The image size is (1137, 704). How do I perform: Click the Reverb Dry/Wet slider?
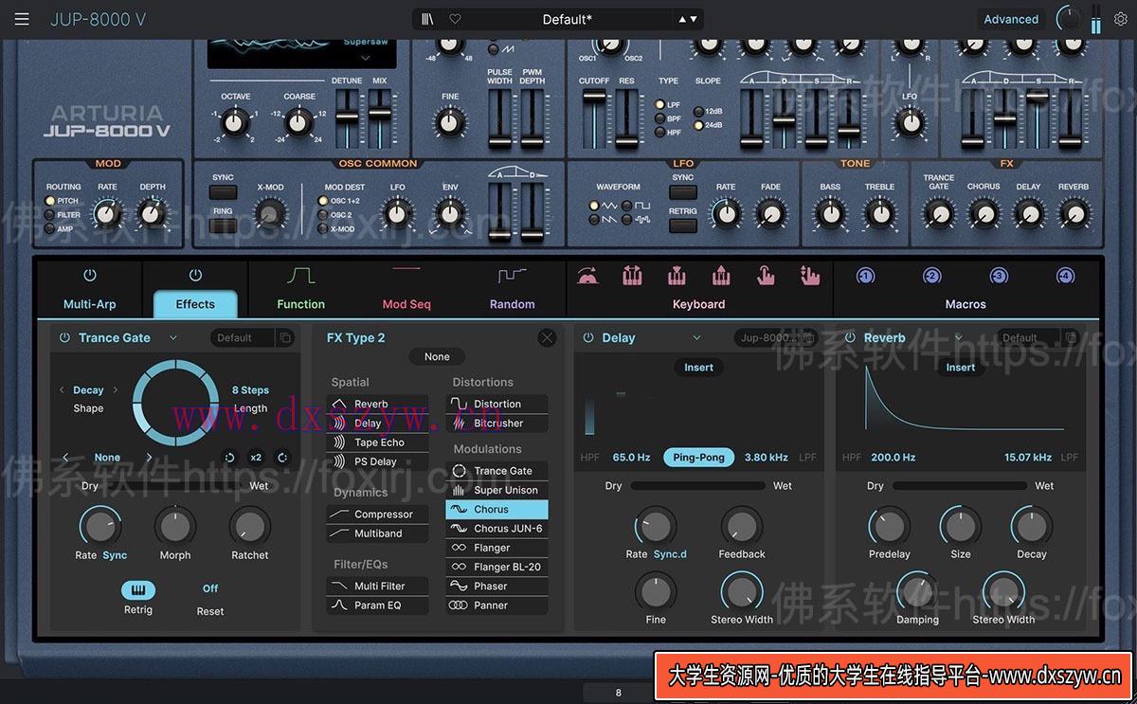pos(960,486)
